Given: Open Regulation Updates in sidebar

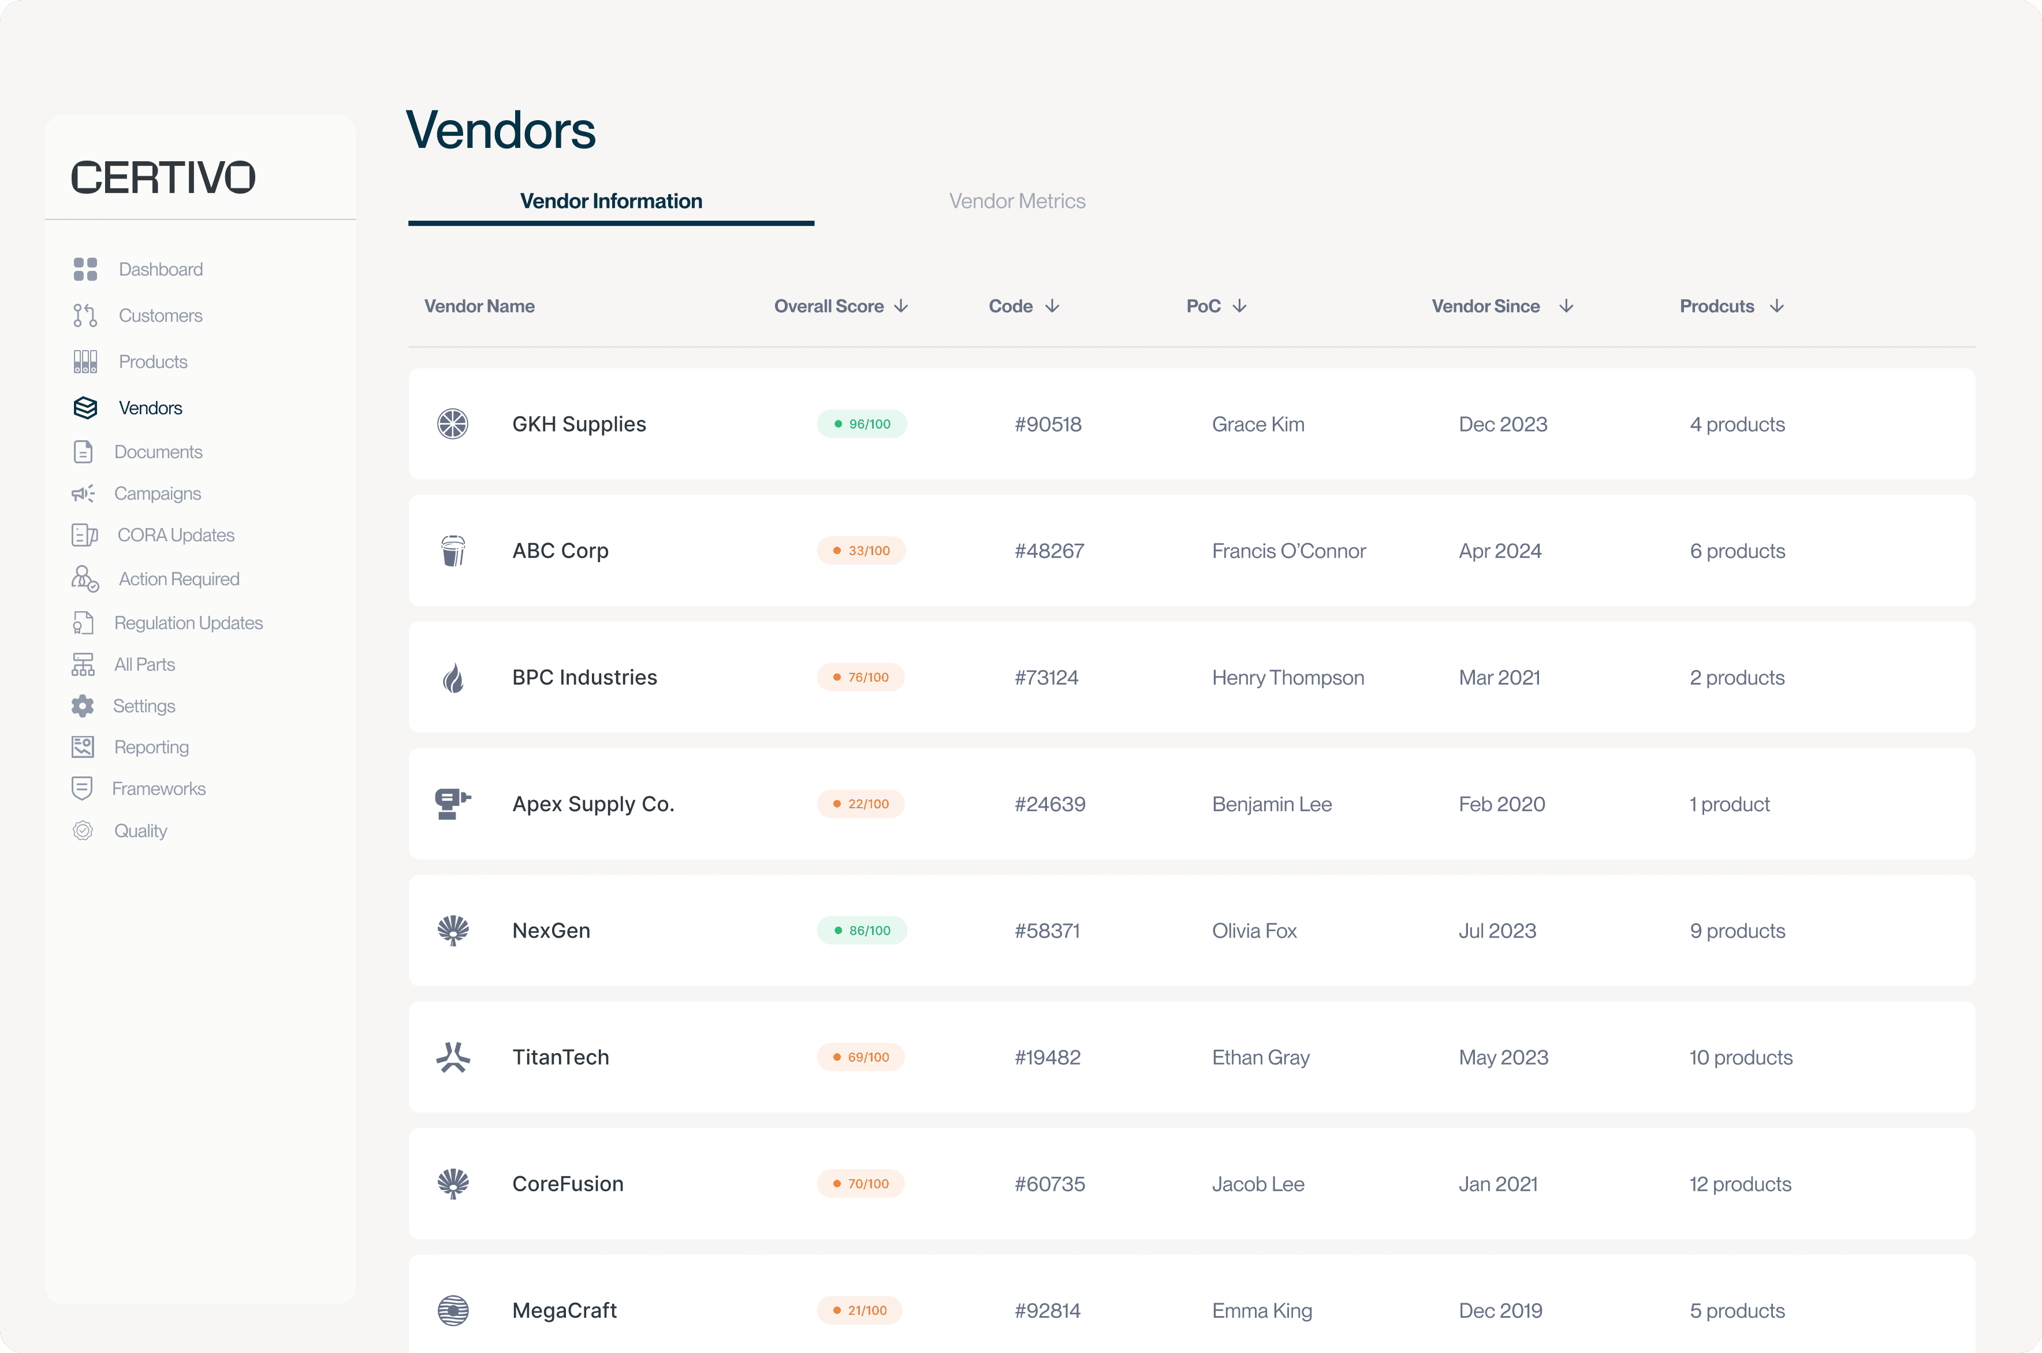Looking at the screenshot, I should tap(188, 623).
